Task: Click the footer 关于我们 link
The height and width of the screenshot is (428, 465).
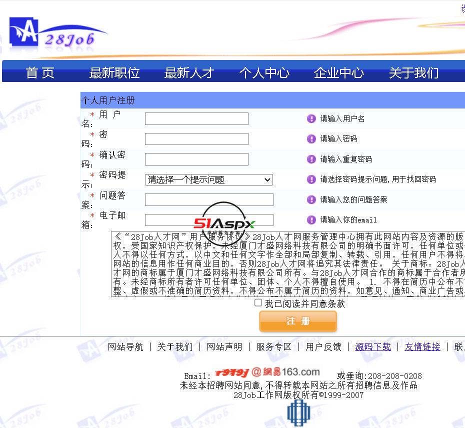Action: (x=175, y=346)
